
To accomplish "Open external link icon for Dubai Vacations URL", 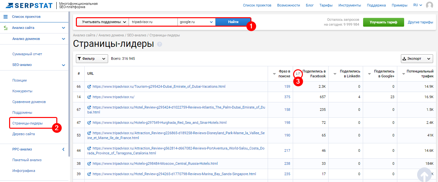I will (89, 87).
